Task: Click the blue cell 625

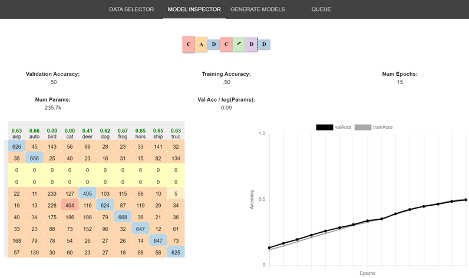Action: [x=176, y=252]
